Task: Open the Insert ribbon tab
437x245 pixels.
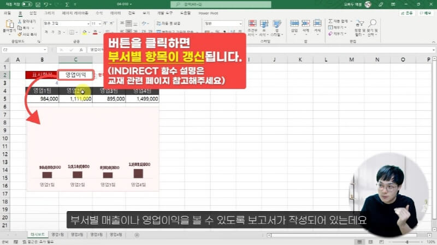Action: click(x=33, y=13)
